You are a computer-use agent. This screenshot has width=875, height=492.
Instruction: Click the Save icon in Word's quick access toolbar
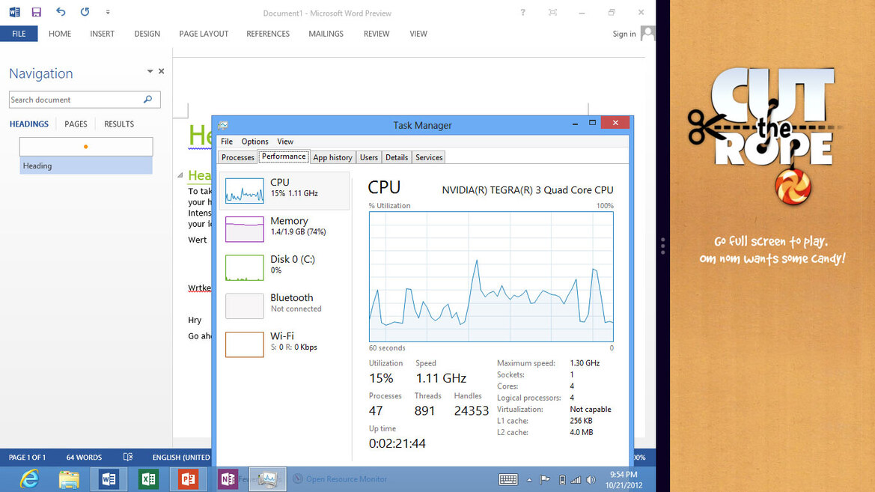tap(36, 12)
